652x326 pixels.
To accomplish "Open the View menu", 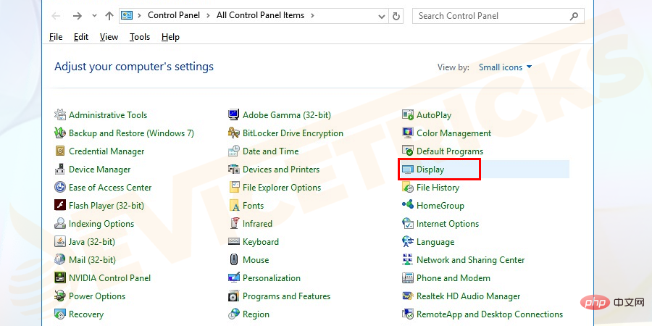I will tap(109, 37).
